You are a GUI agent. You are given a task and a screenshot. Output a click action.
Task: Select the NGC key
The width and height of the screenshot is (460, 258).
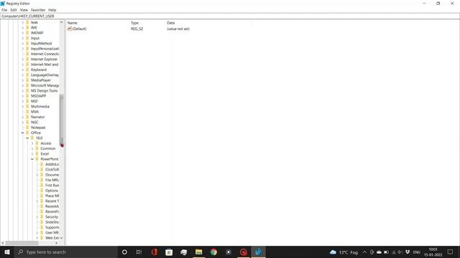tap(34, 123)
